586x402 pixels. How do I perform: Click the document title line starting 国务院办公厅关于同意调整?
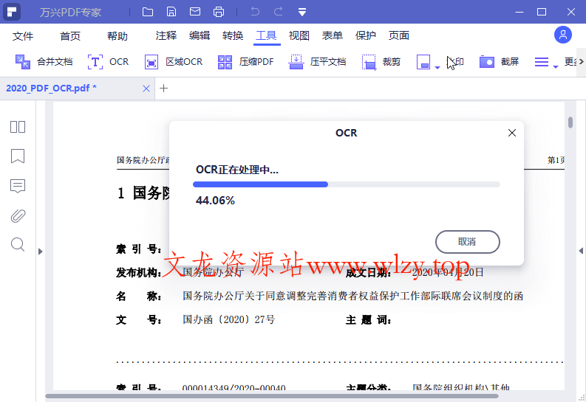(x=352, y=296)
